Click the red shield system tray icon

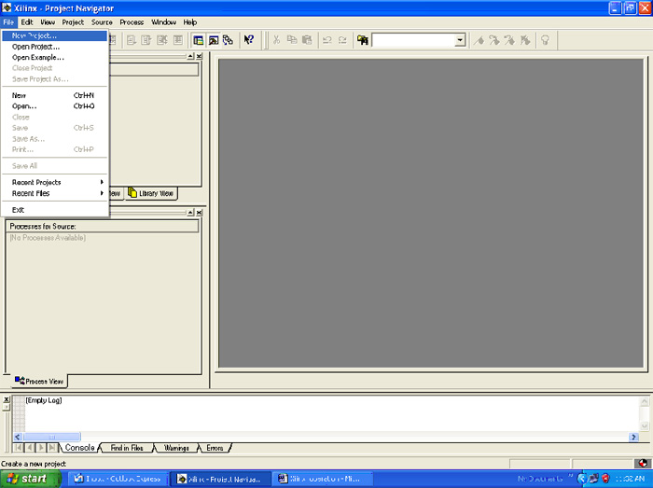coord(605,479)
